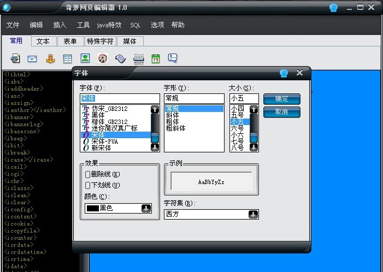Open the 选项 menu
The height and width of the screenshot is (272, 383).
click(x=157, y=25)
